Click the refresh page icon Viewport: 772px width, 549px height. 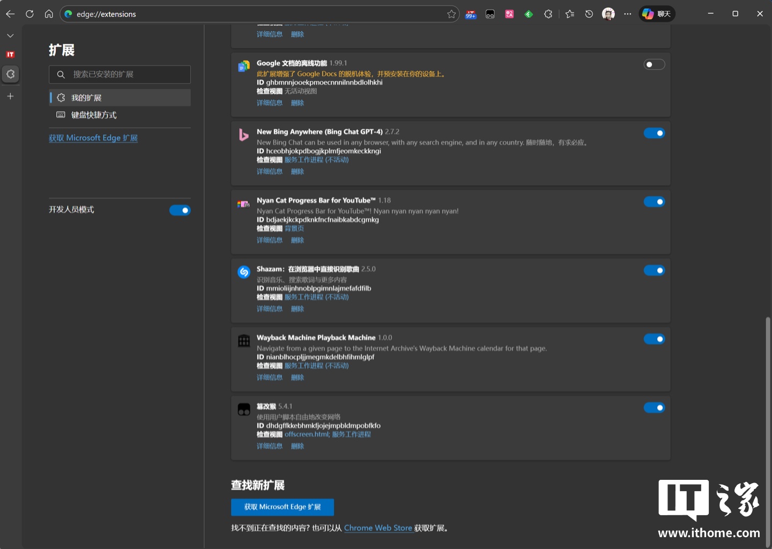click(x=29, y=14)
